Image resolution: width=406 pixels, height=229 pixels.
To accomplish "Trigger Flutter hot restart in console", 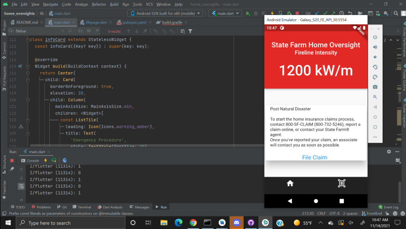I will [54, 160].
